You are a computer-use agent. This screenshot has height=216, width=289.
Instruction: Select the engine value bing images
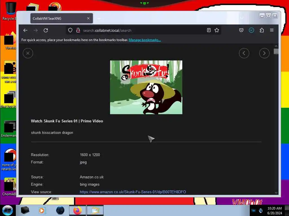click(x=89, y=184)
